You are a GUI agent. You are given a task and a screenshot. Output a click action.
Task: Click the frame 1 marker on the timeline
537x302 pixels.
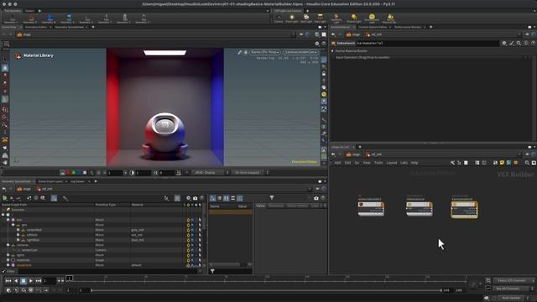(69, 278)
